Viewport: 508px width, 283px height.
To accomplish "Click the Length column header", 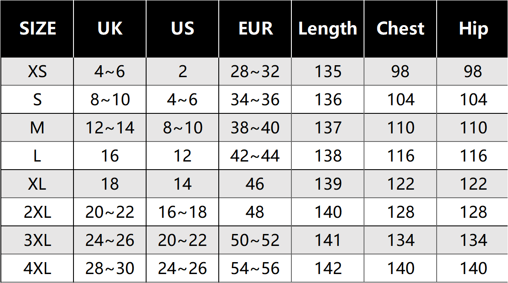I will point(328,29).
